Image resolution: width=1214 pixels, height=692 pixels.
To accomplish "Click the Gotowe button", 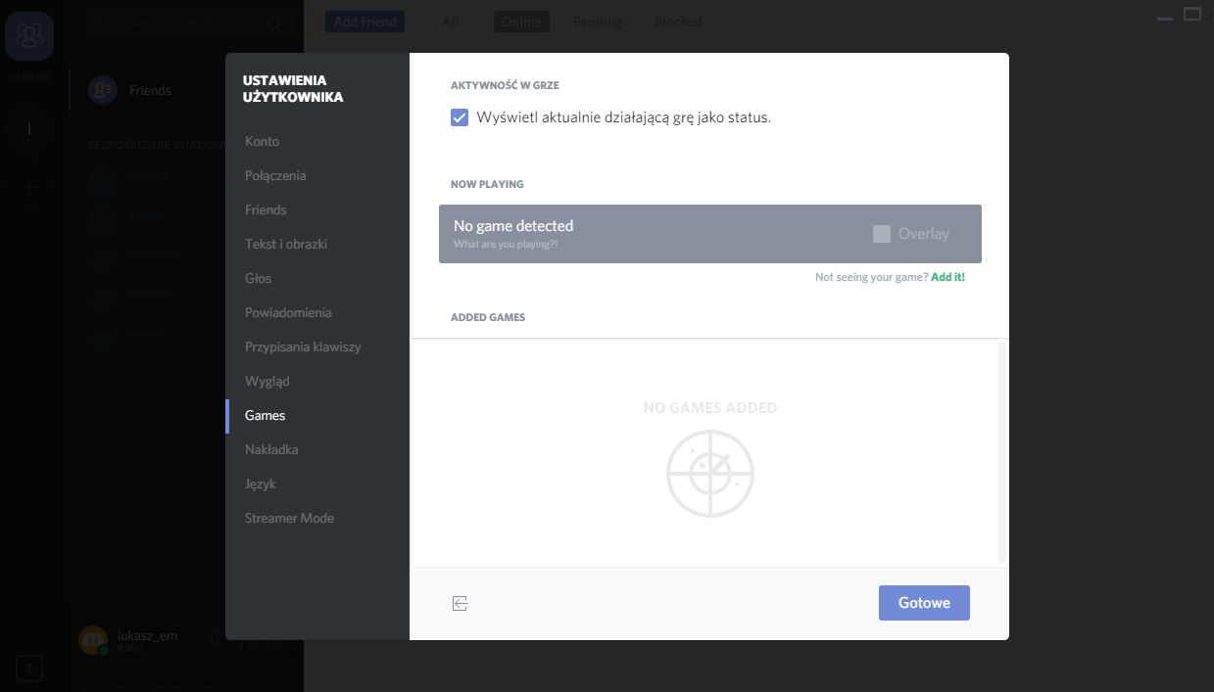I will click(924, 603).
